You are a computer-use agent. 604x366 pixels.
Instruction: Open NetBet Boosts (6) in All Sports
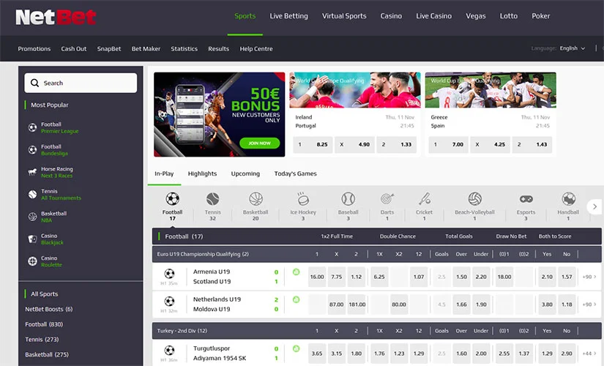coord(48,309)
